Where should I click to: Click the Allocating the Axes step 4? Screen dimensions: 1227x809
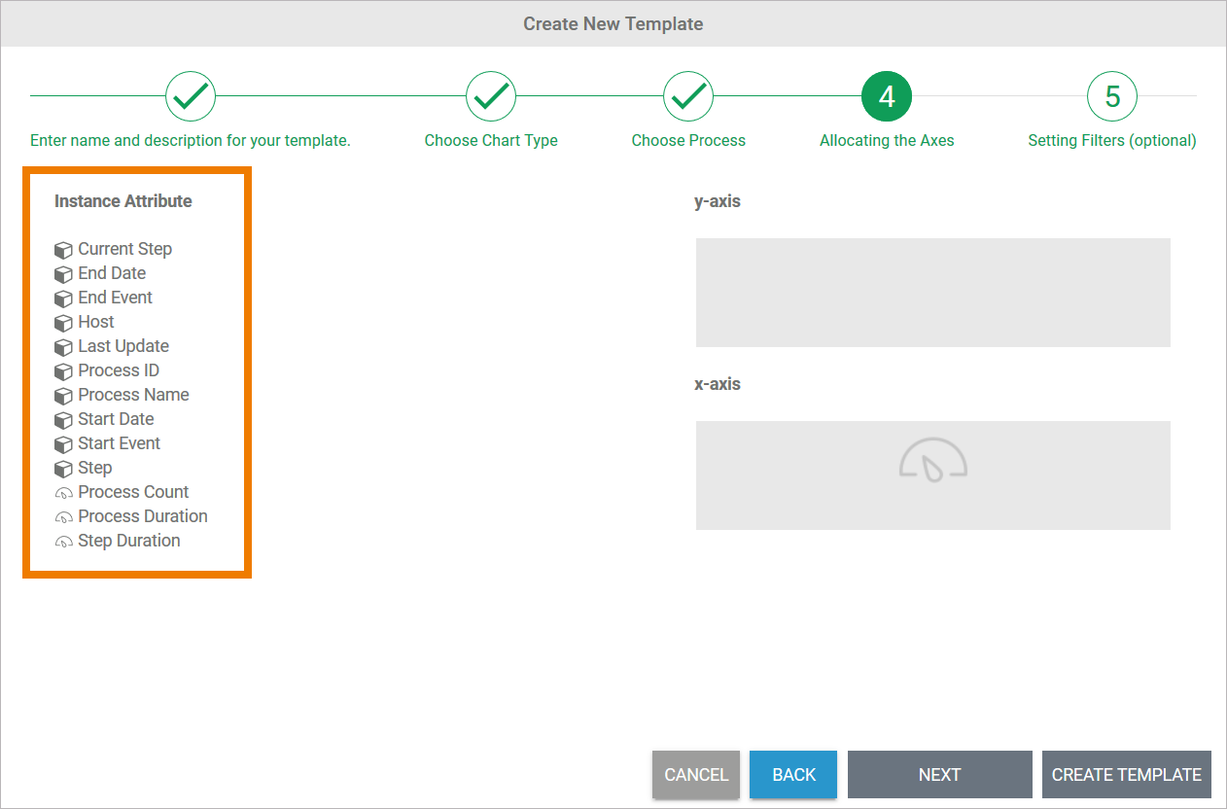coord(887,96)
